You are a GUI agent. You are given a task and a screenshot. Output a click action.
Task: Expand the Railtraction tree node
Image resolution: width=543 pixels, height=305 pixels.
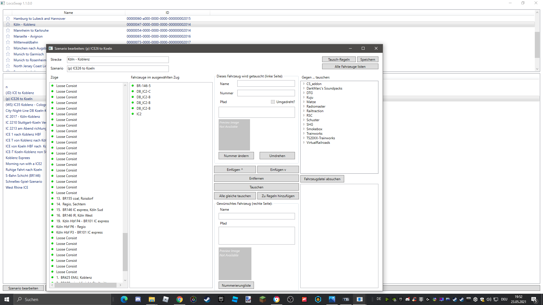[304, 111]
